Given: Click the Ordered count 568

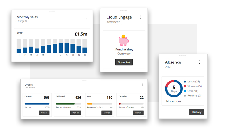Looking at the screenshot, I should (47, 98).
